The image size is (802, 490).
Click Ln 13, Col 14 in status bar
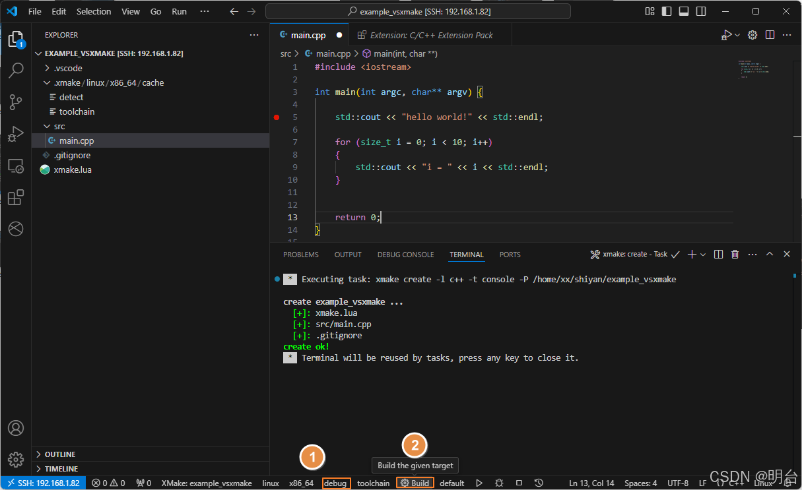tap(591, 483)
